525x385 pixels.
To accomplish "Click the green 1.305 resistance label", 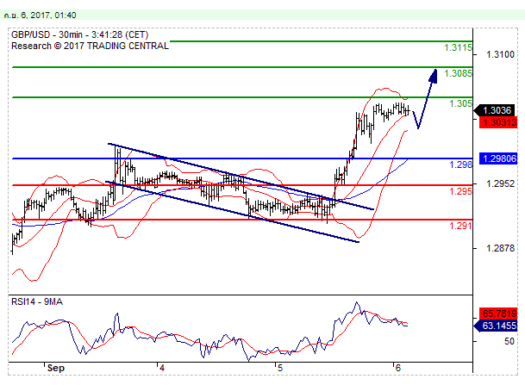I will [x=460, y=103].
